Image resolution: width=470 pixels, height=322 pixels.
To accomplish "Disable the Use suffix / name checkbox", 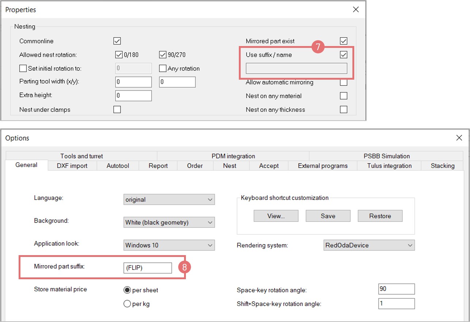I will pyautogui.click(x=343, y=55).
